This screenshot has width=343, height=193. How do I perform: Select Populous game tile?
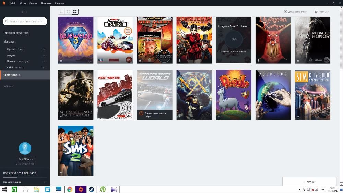273,95
